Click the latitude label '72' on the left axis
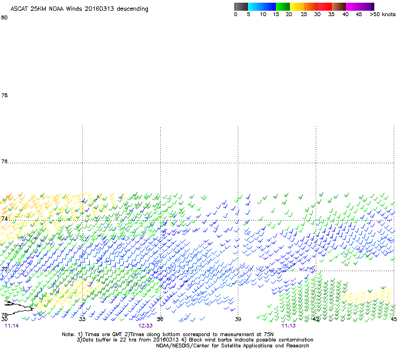 4,269
